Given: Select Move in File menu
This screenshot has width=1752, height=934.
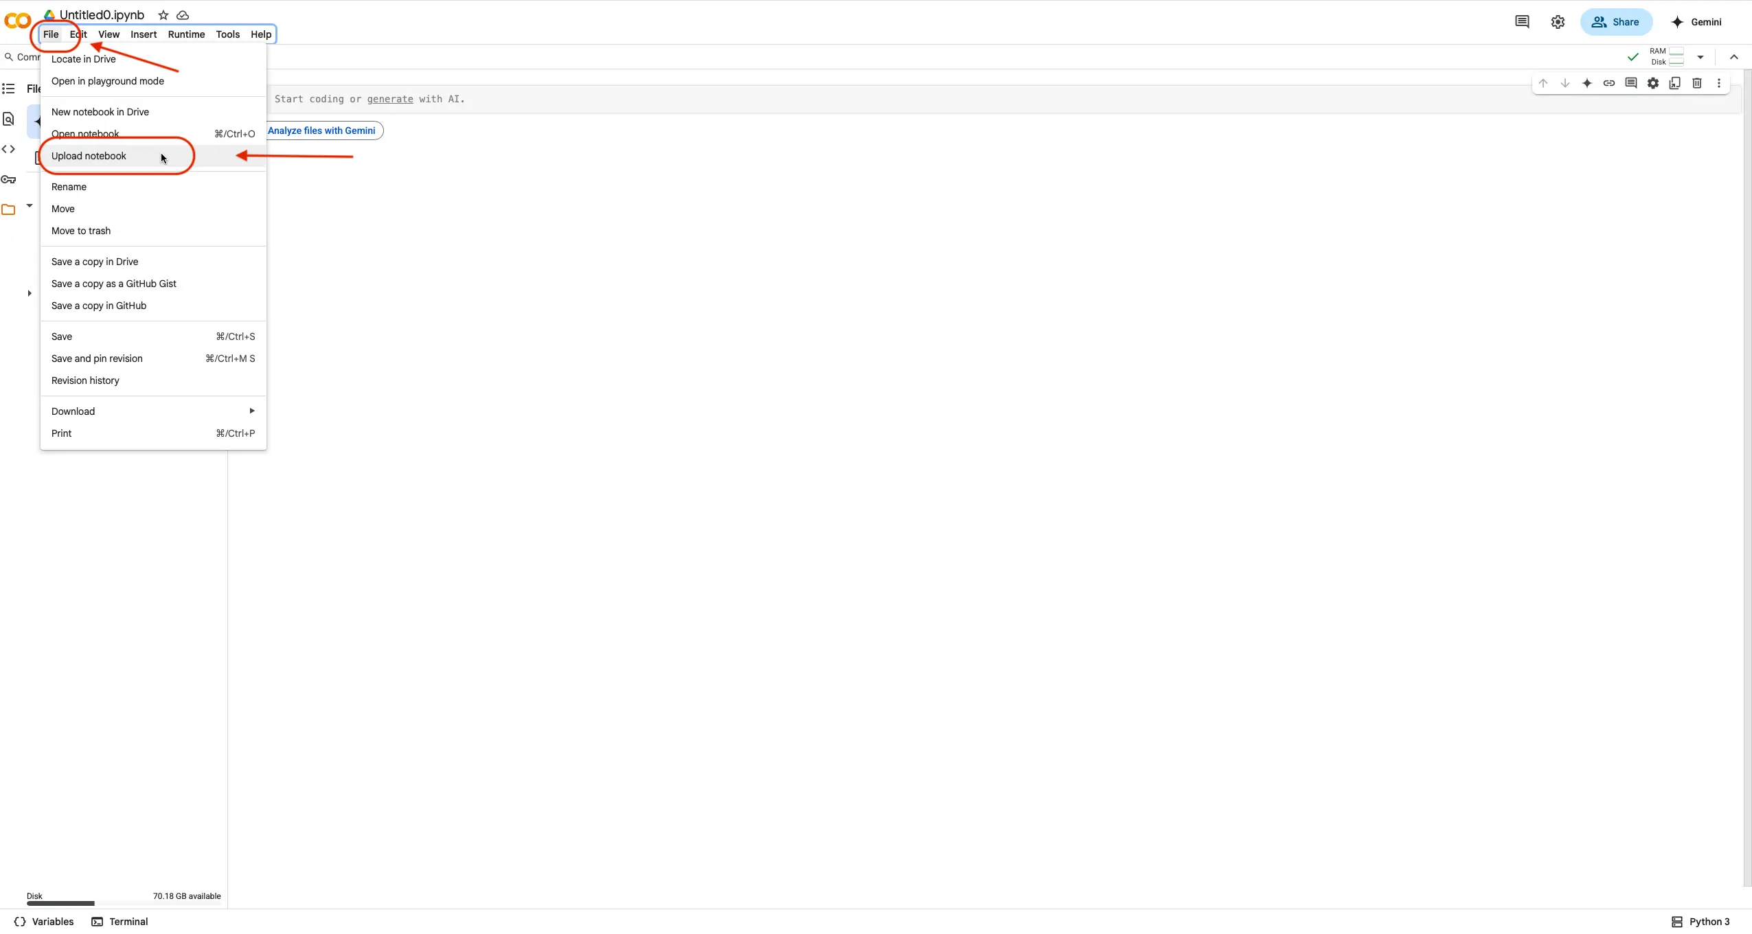Looking at the screenshot, I should [x=153, y=209].
